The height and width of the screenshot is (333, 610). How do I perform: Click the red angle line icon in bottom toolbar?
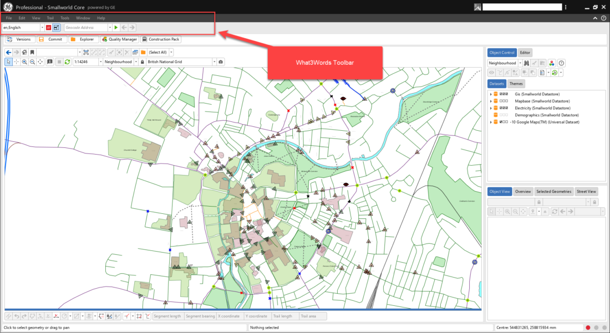point(127,316)
